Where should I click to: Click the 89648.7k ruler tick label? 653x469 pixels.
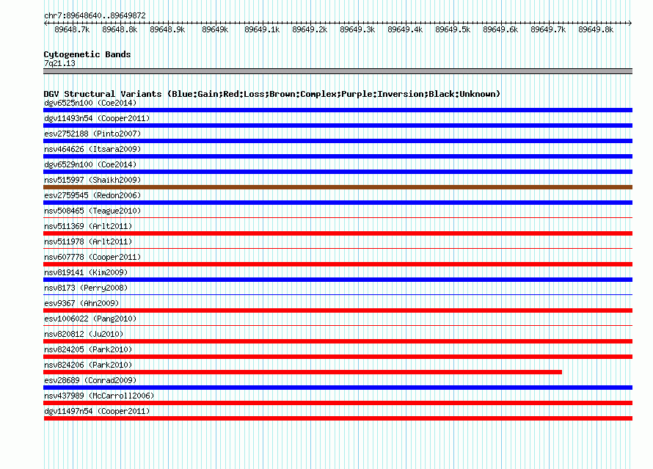(x=72, y=29)
